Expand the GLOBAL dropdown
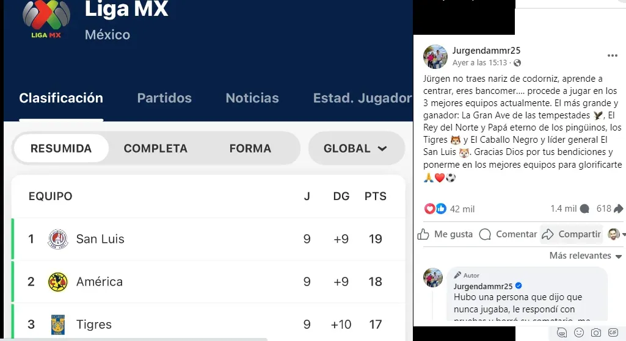 coord(356,148)
